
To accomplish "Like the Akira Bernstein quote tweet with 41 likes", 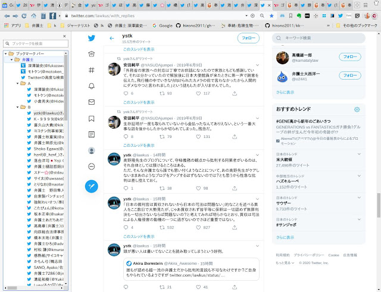I will pyautogui.click(x=198, y=287).
